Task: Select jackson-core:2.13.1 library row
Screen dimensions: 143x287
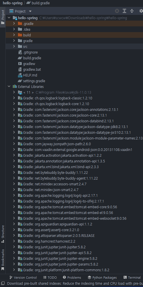Action: pyautogui.click(x=74, y=115)
